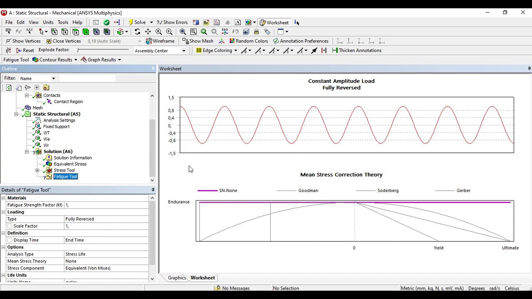The width and height of the screenshot is (532, 299).
Task: Select the Vertex selection filter icon
Action: point(54,32)
